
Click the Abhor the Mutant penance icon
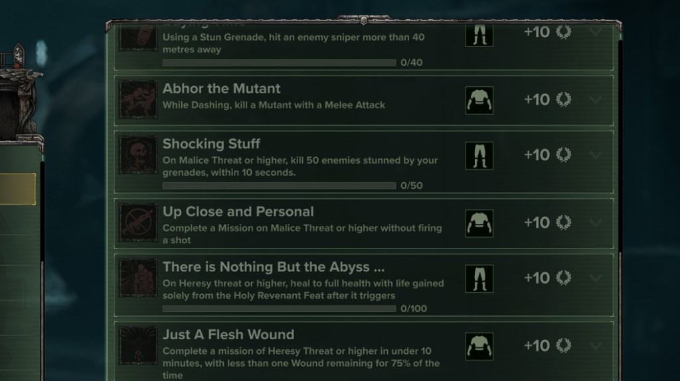click(x=138, y=99)
